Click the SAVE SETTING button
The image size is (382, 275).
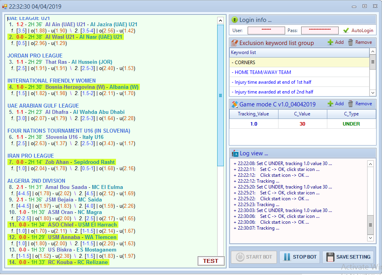point(348,257)
